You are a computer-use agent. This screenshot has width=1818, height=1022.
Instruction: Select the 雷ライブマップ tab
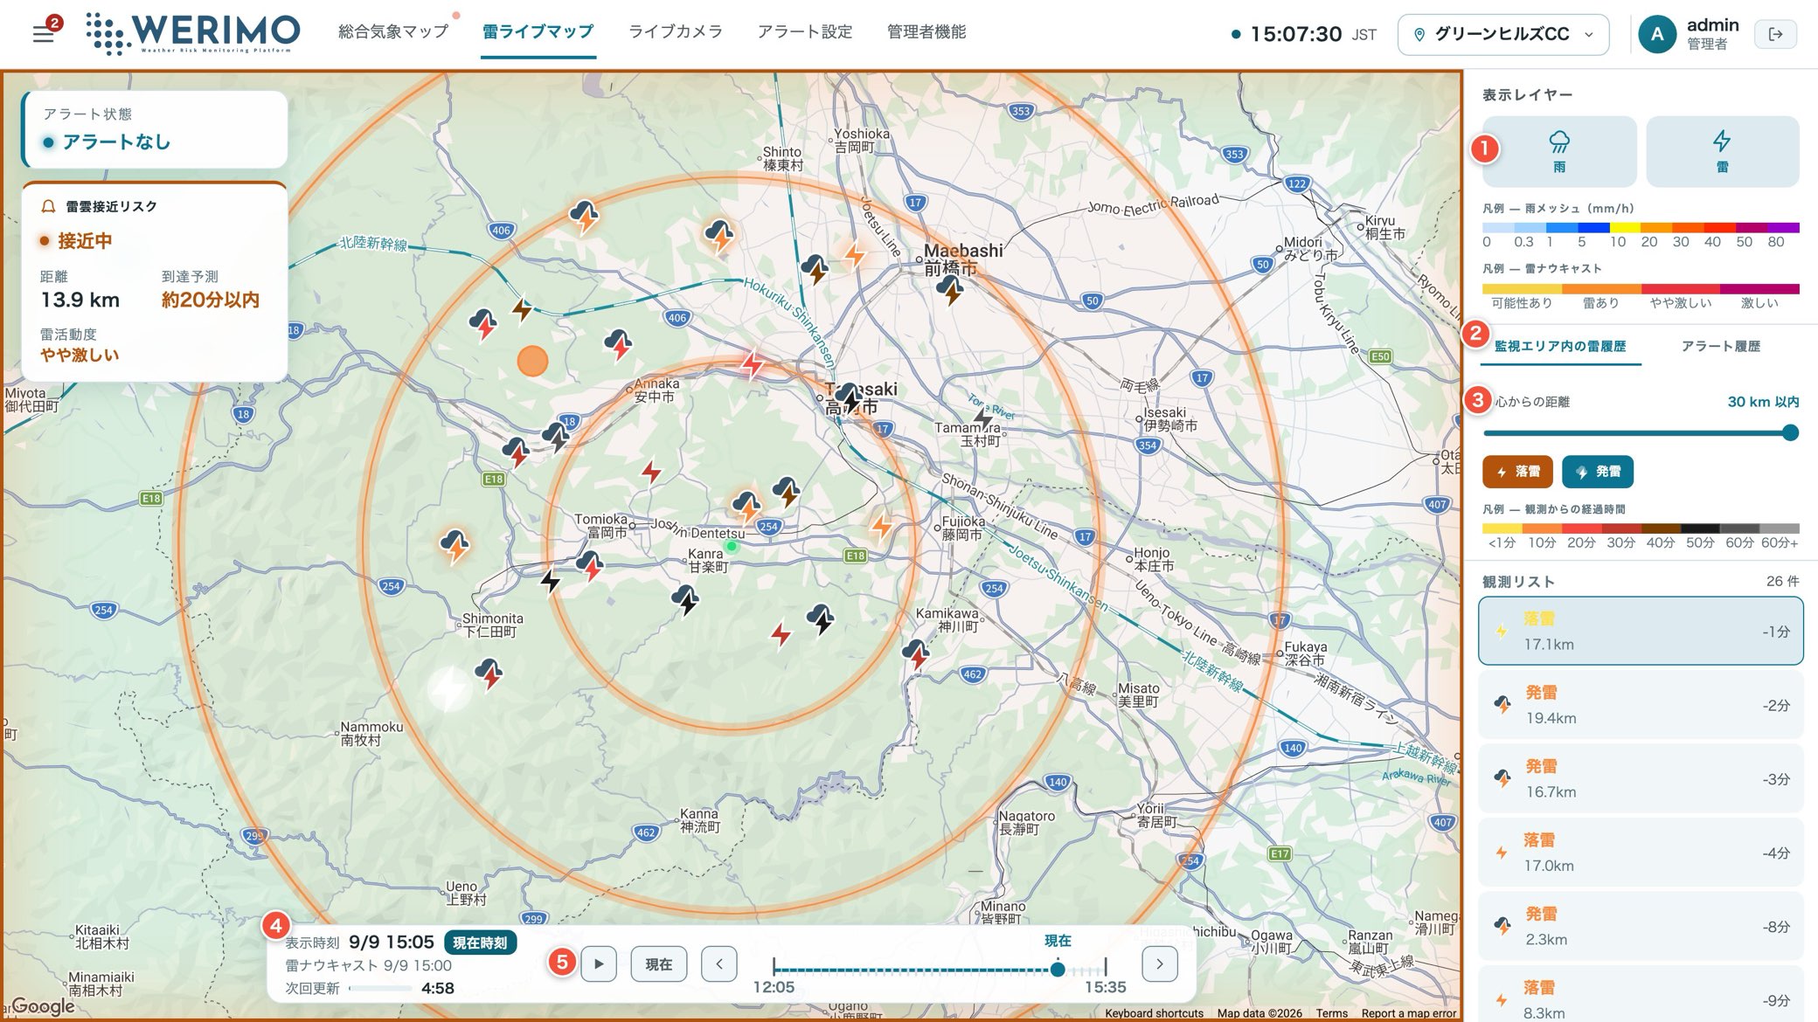tap(538, 32)
